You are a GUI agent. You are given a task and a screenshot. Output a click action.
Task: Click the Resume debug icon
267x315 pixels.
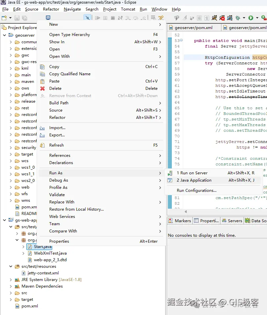[x=97, y=18]
